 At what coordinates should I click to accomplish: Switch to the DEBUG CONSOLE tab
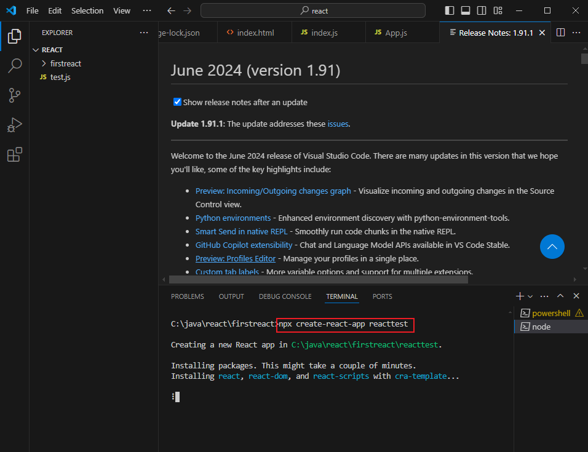(x=285, y=296)
